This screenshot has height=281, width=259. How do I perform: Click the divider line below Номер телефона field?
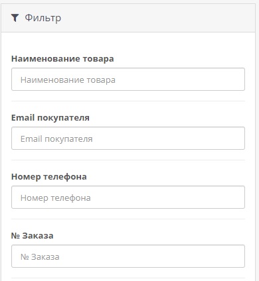(128, 219)
